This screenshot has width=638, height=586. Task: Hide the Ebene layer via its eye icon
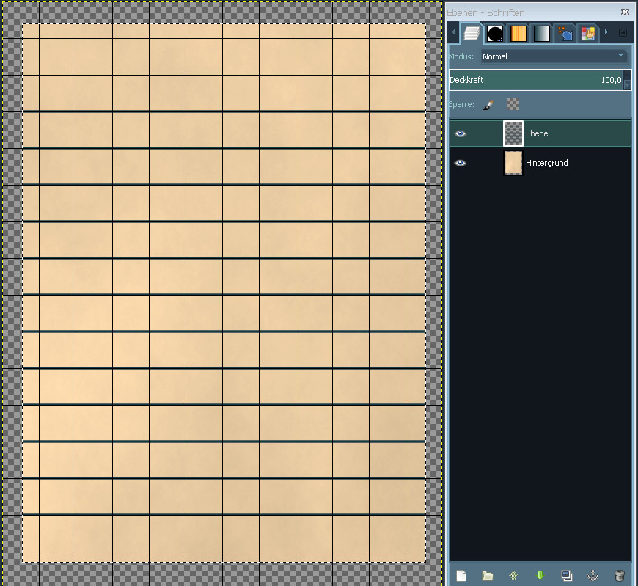click(461, 133)
